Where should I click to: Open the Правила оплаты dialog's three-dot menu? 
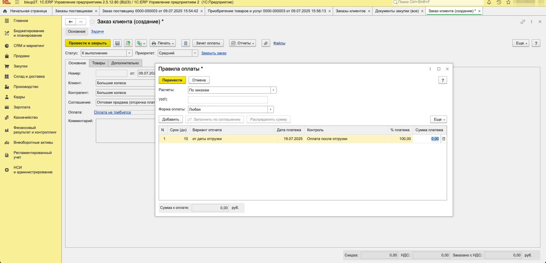(x=430, y=69)
